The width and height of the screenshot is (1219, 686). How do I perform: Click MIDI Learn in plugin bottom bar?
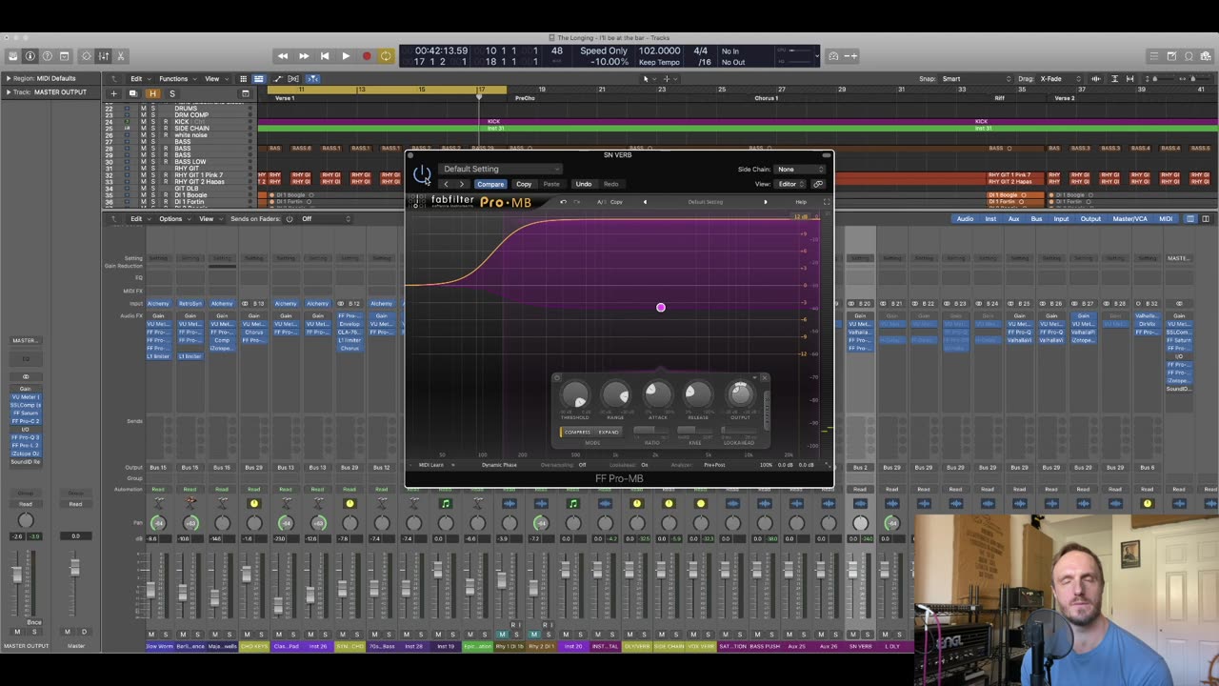(x=431, y=465)
